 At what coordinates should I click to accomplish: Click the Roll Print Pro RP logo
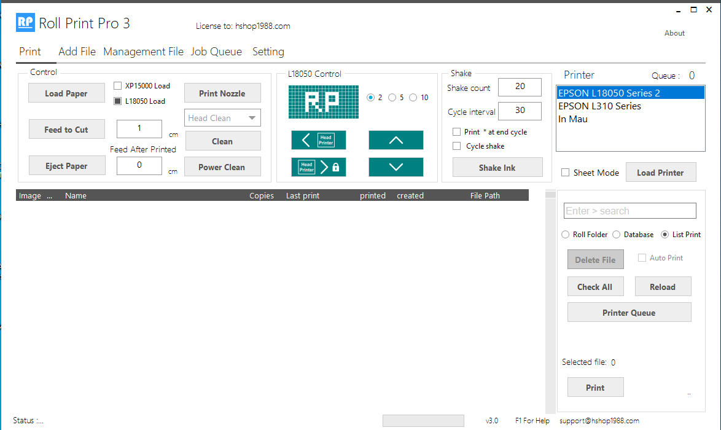coord(25,23)
